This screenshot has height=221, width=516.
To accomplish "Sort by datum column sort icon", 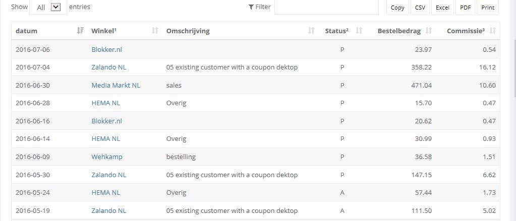I will coord(80,31).
